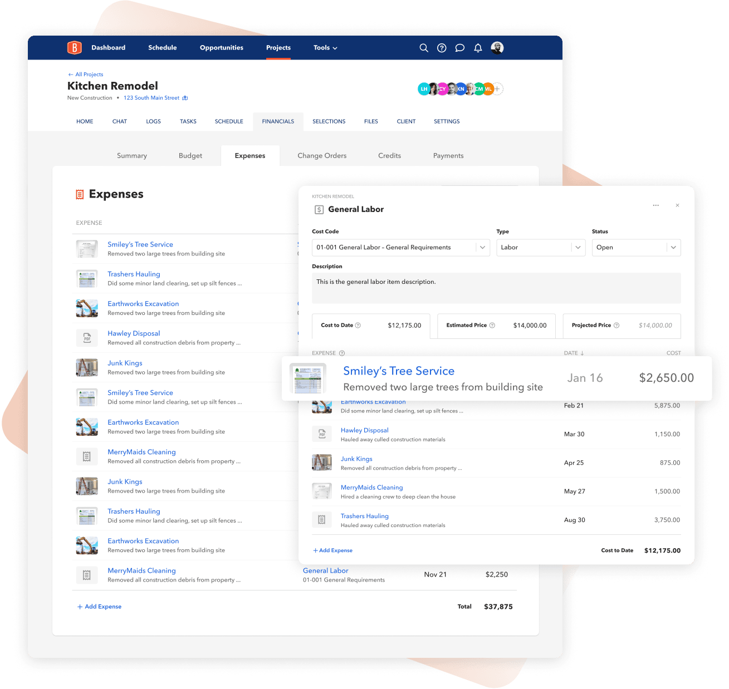The image size is (729, 689).
Task: Click the map icon beside 123 South Main Street
Action: pyautogui.click(x=185, y=97)
